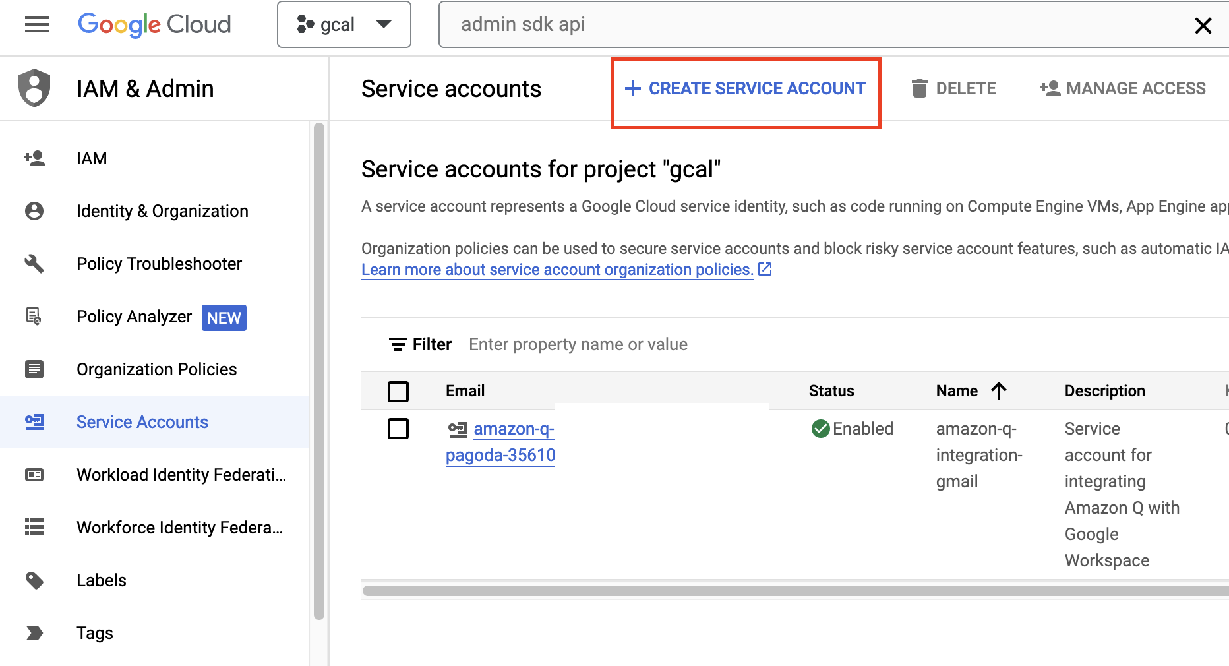Select Policy Analyzer in sidebar

click(134, 317)
